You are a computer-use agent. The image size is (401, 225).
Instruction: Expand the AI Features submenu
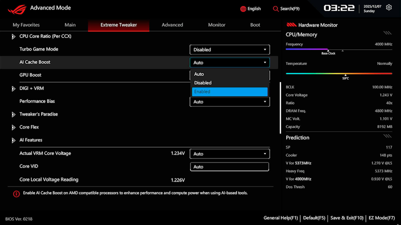pos(14,140)
